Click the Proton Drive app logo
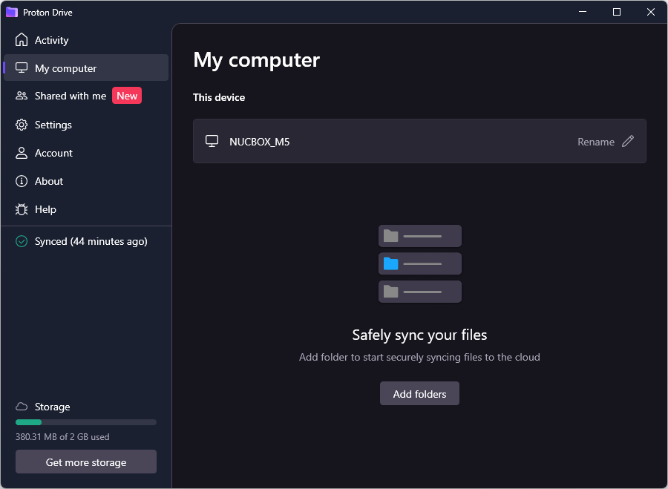The height and width of the screenshot is (489, 668). click(11, 12)
